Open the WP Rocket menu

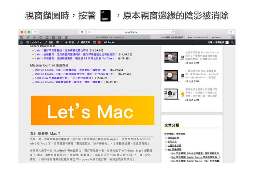[x=109, y=42]
